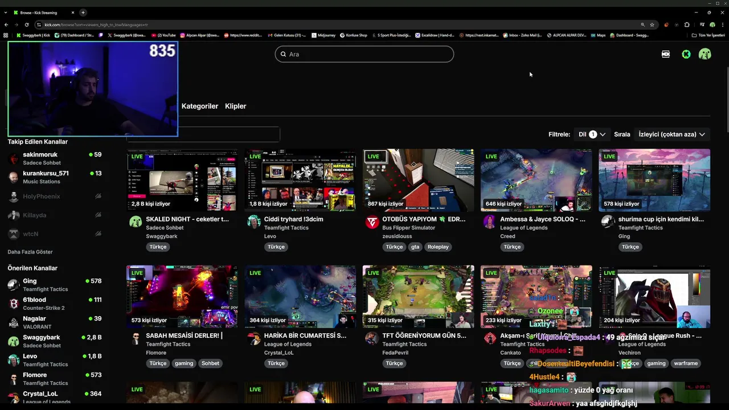Expand Daha Fazla Göster in followed channels

pyautogui.click(x=30, y=252)
